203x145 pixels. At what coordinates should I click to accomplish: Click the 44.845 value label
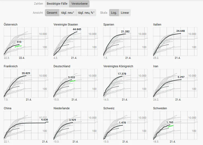(77, 29)
